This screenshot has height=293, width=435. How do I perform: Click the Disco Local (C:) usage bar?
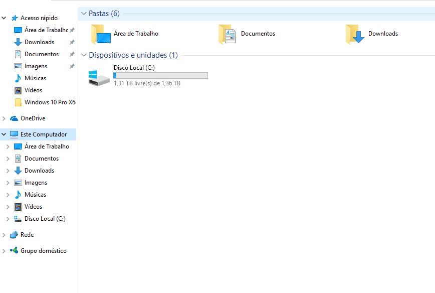161,76
